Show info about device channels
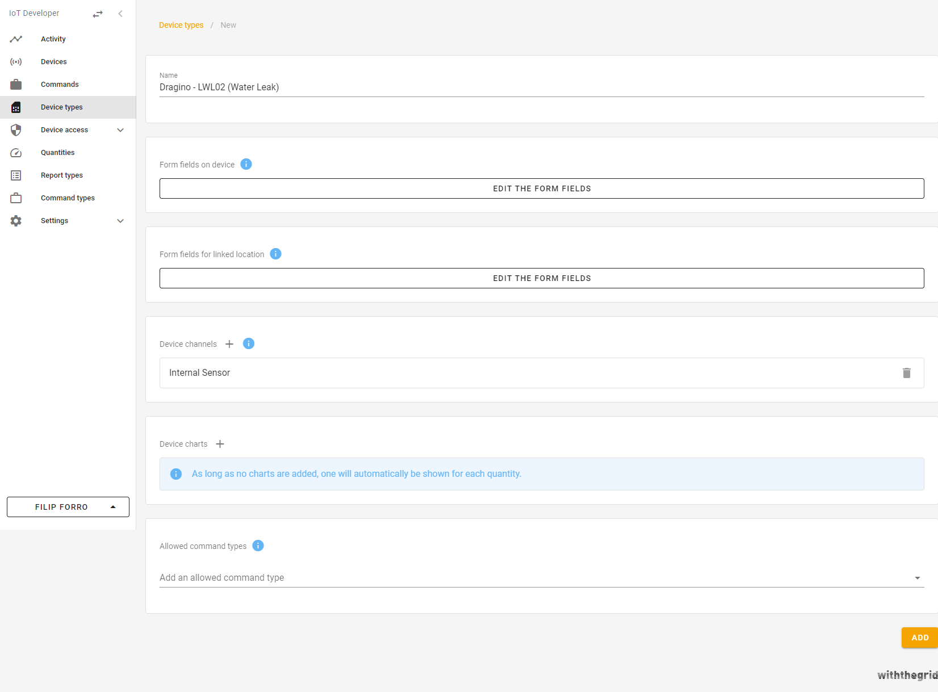938x692 pixels. (249, 343)
